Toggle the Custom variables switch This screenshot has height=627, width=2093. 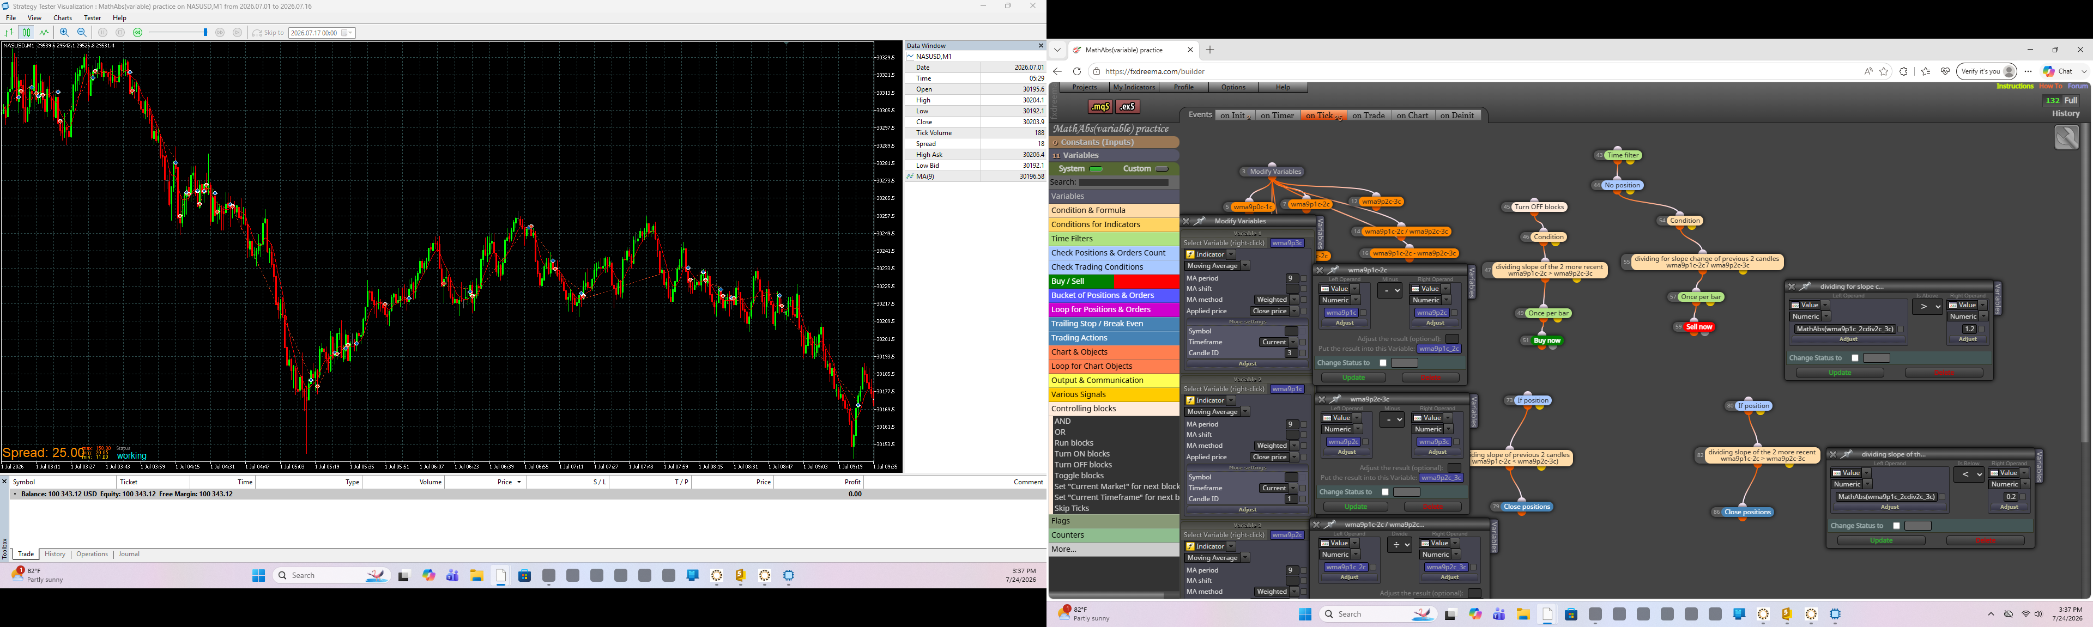1162,169
